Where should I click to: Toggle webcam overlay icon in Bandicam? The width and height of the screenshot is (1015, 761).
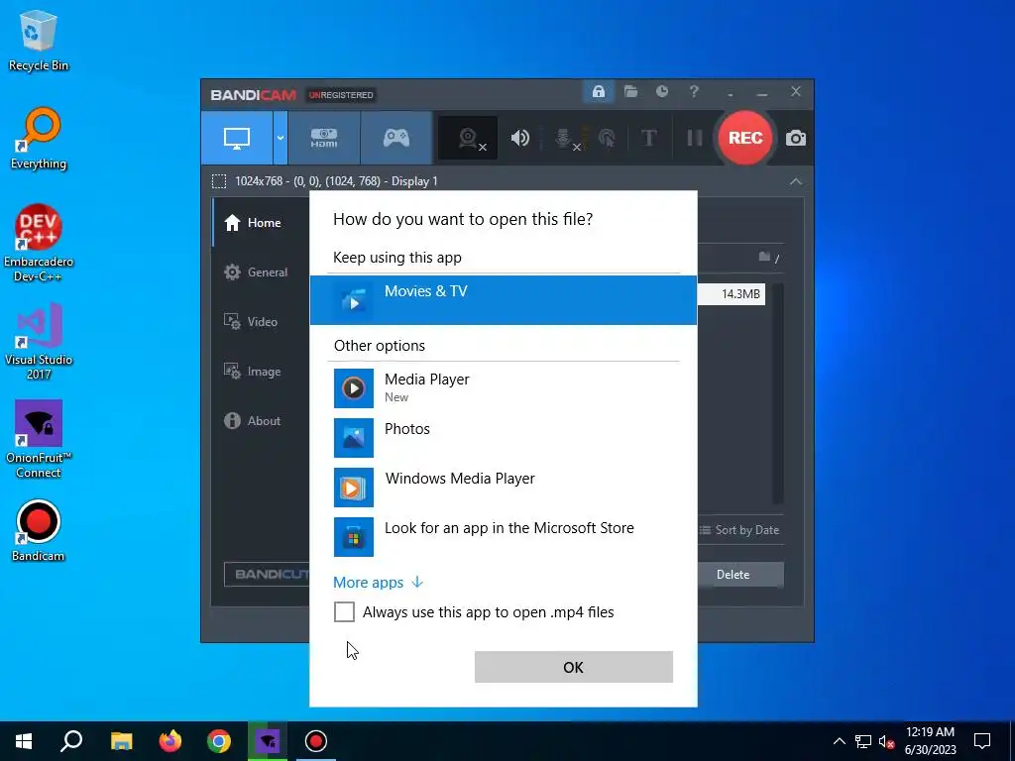[468, 138]
